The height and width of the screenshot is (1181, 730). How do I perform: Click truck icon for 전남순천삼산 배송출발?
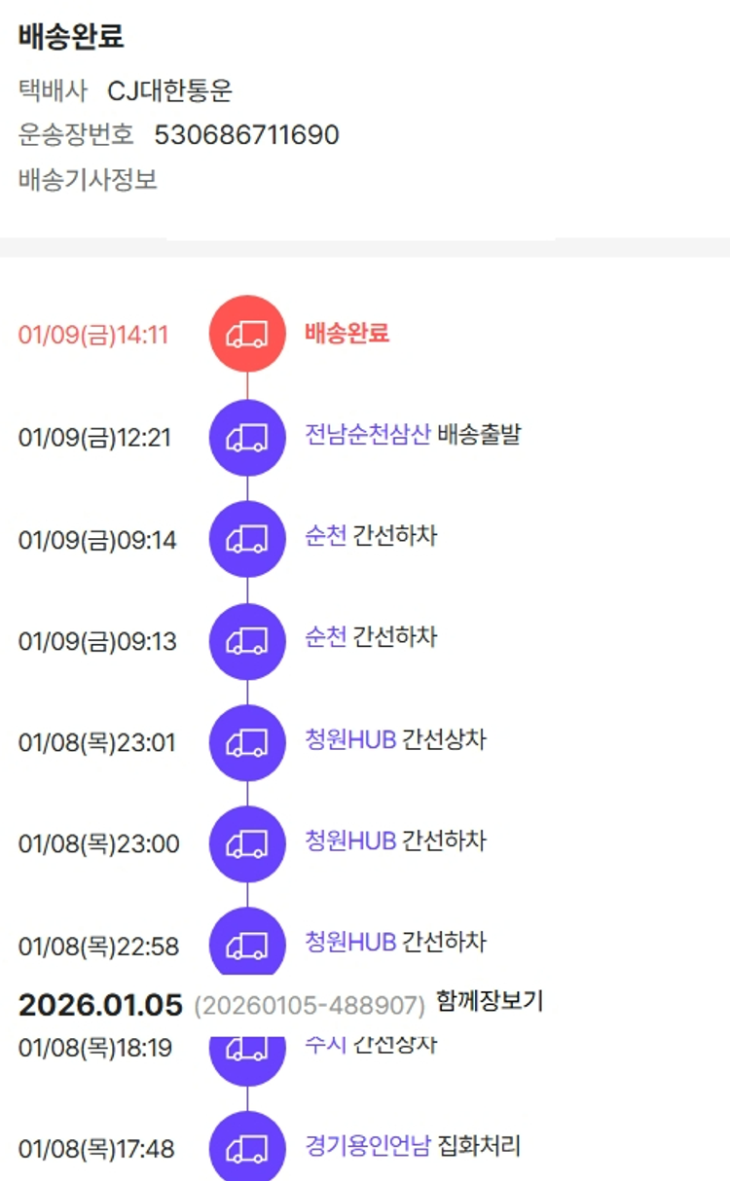(247, 437)
